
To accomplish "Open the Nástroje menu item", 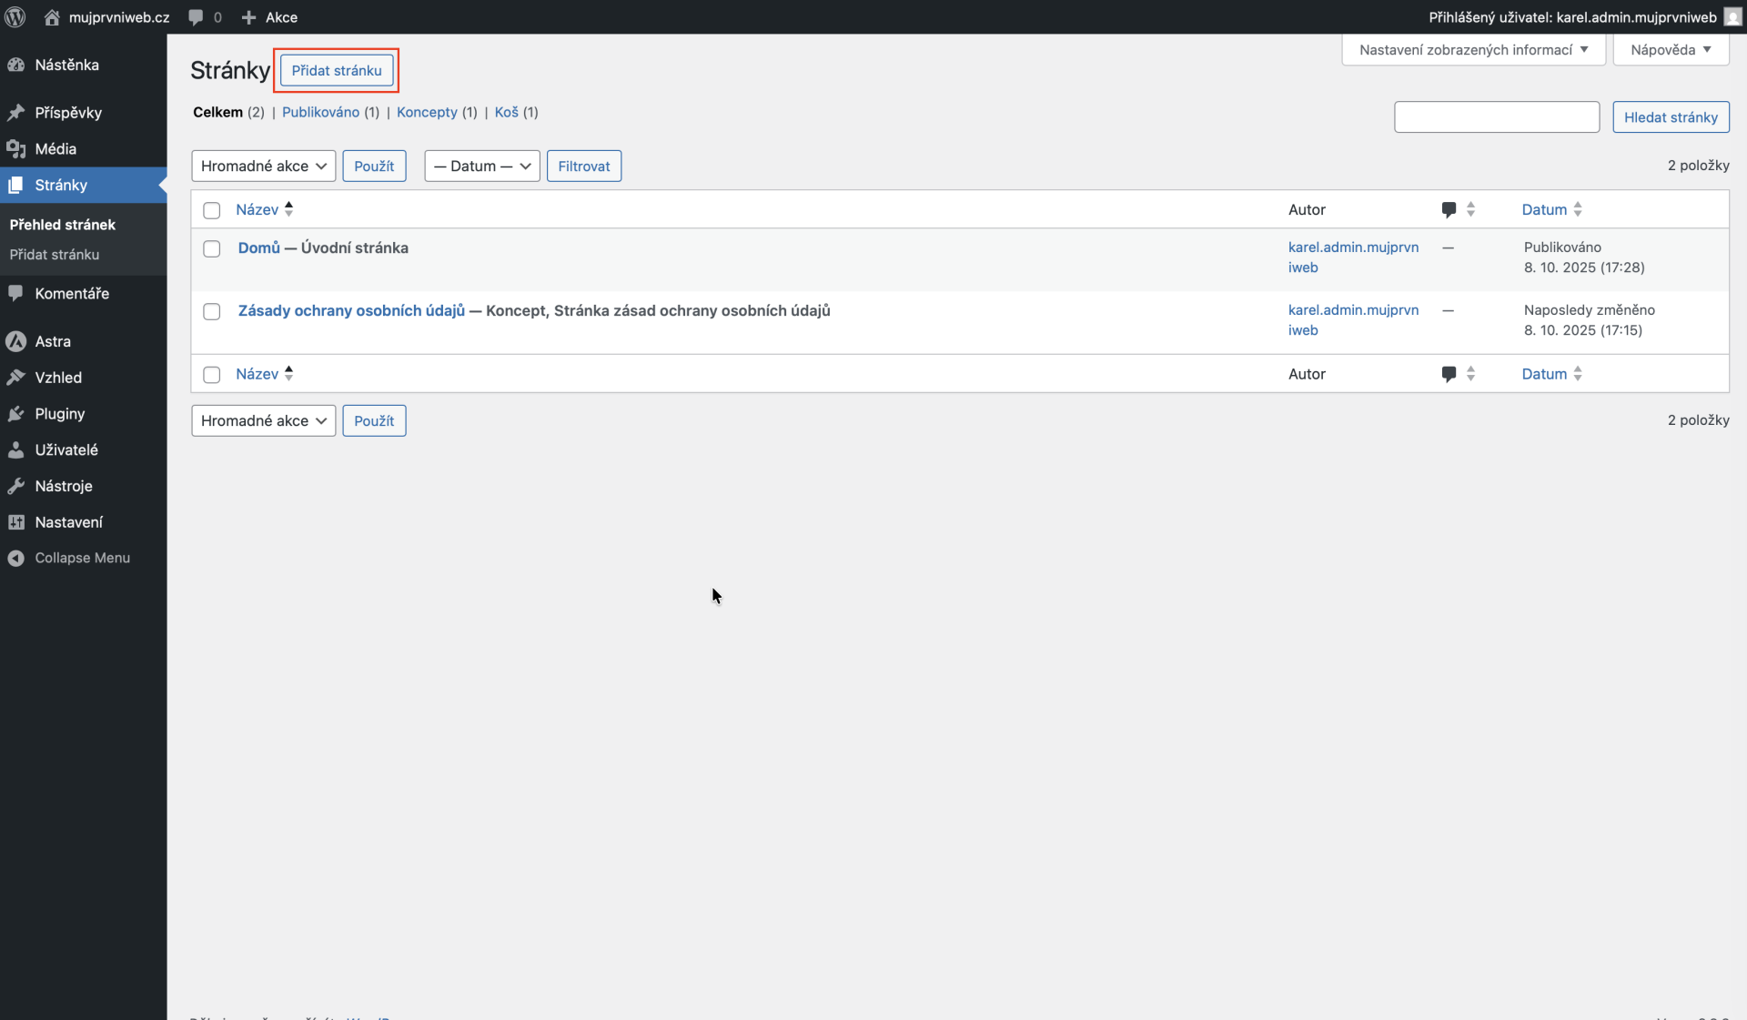I will (x=64, y=486).
